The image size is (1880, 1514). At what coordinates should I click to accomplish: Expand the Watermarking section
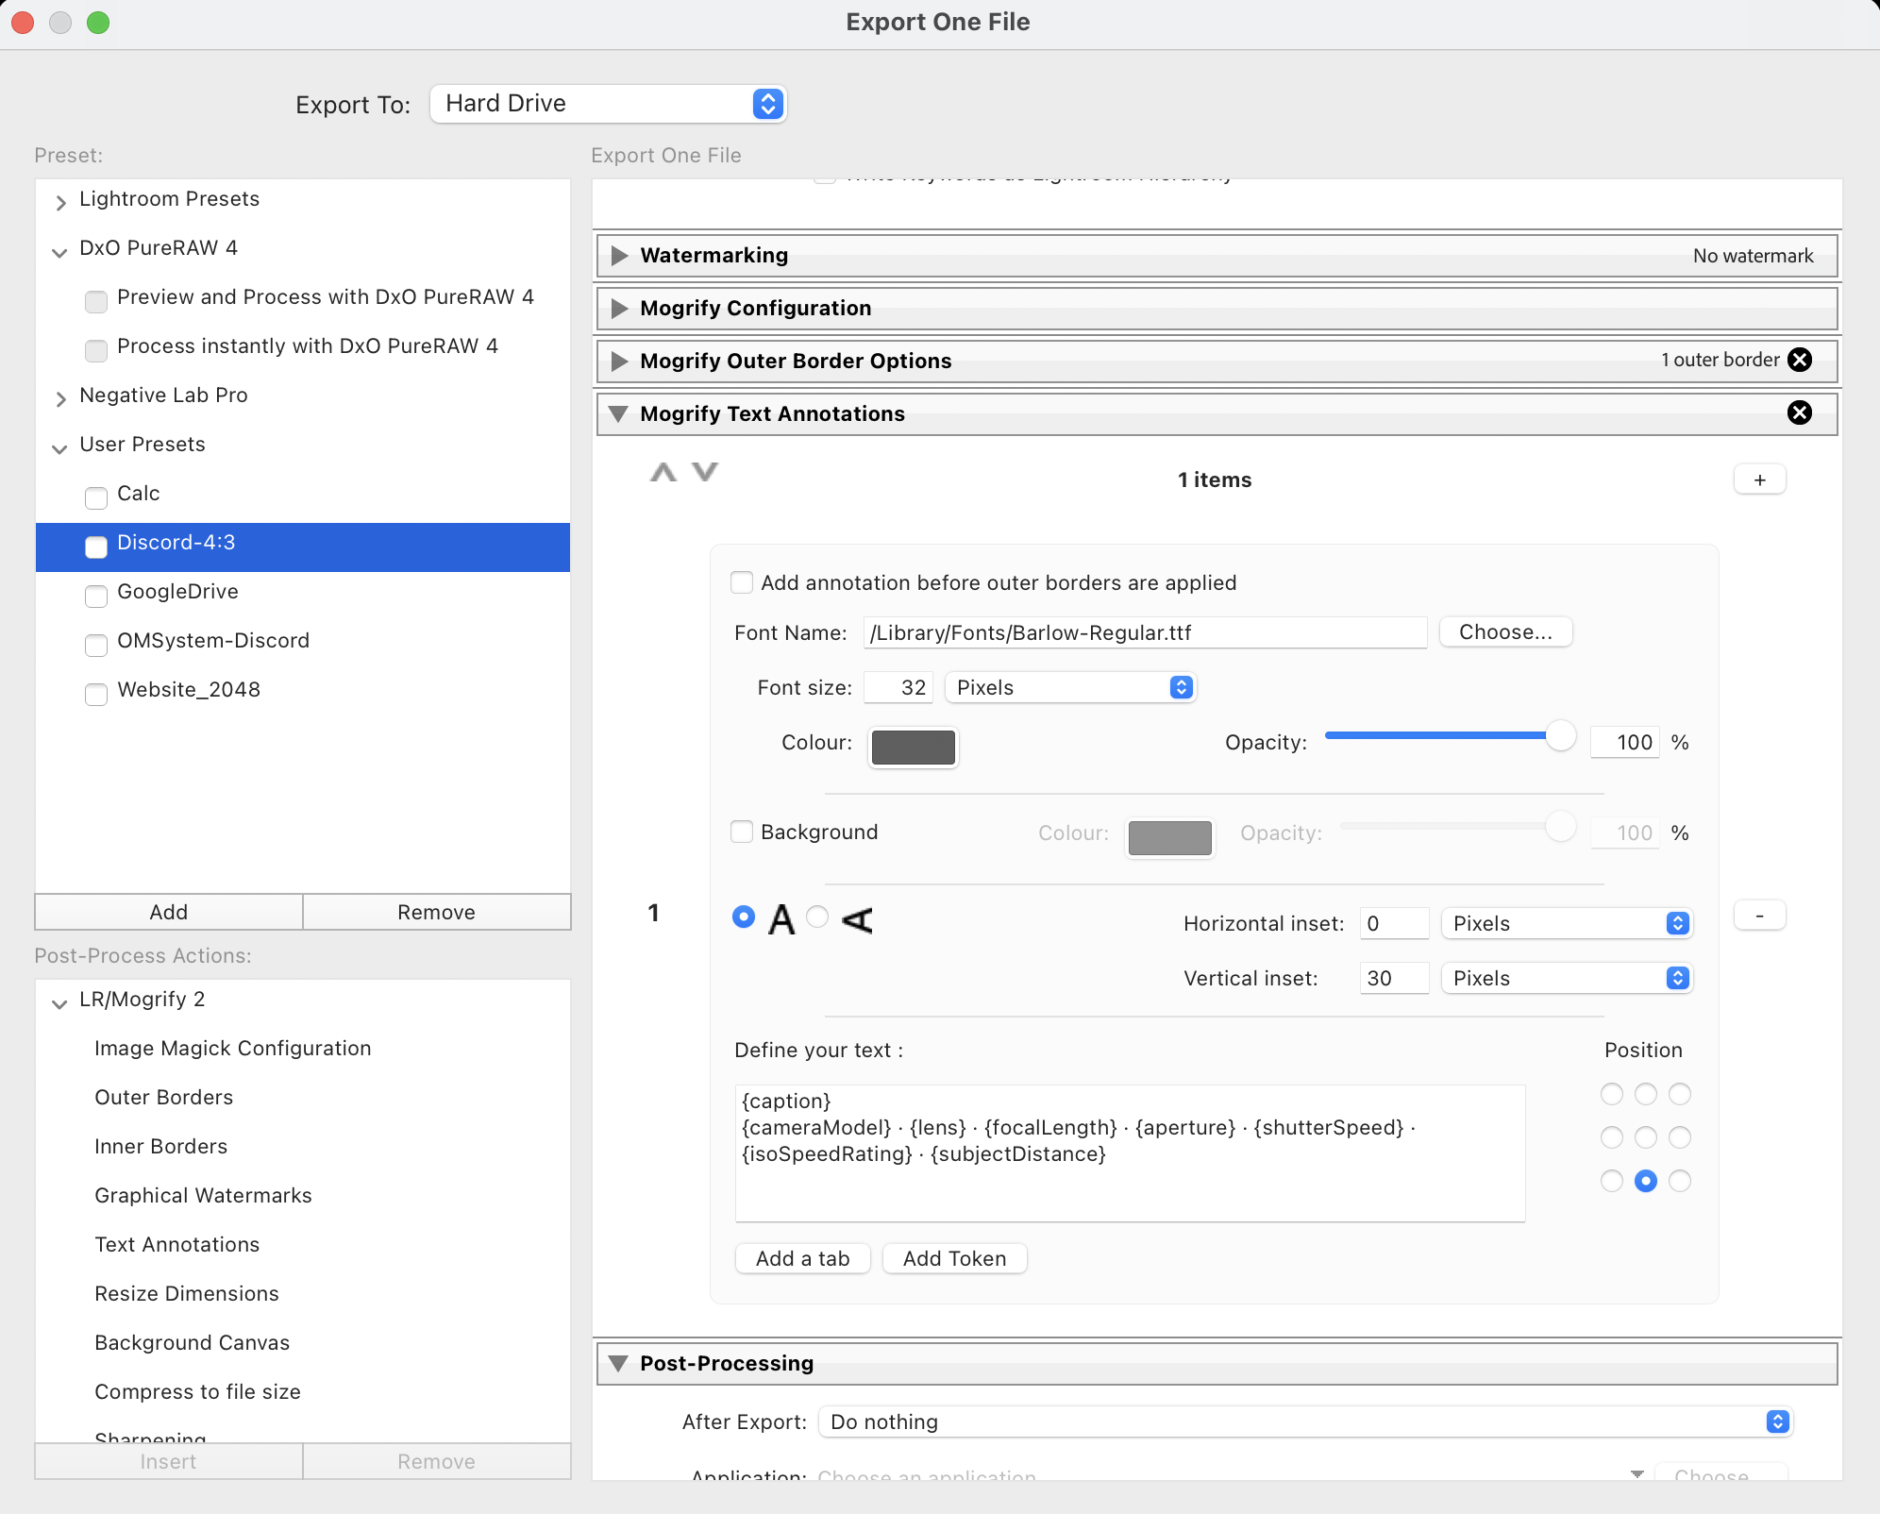pos(619,256)
